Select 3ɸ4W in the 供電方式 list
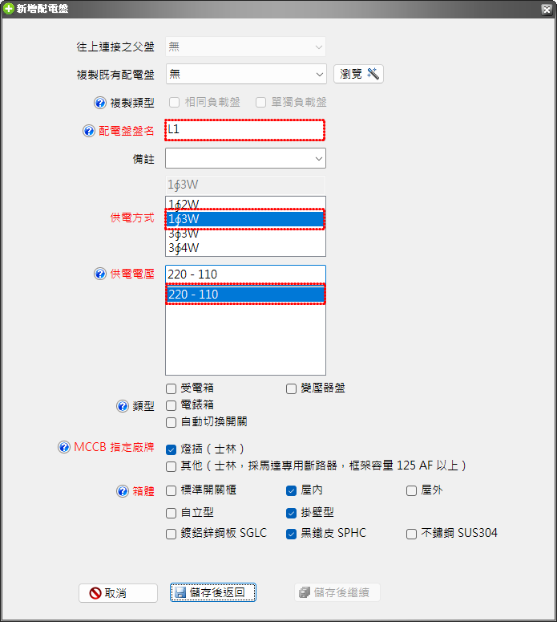The image size is (557, 622). pyautogui.click(x=245, y=248)
